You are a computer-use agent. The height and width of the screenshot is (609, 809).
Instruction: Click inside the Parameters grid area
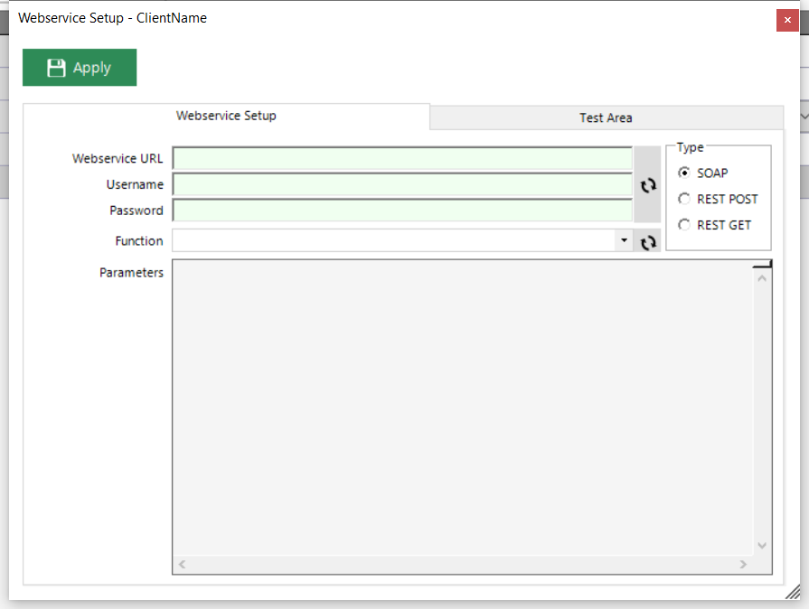pos(461,407)
